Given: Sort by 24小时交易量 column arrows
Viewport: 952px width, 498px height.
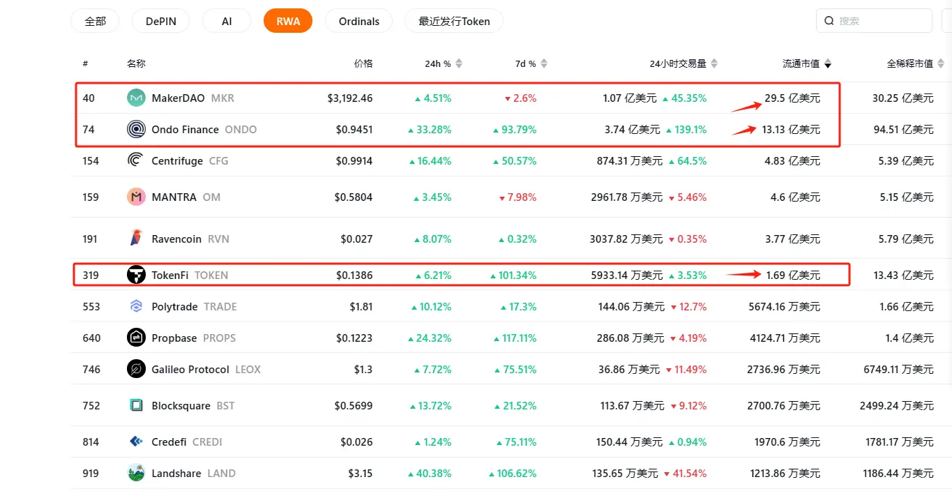Looking at the screenshot, I should 714,63.
